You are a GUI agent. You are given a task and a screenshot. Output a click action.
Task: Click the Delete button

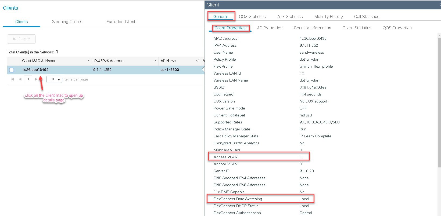[21, 39]
